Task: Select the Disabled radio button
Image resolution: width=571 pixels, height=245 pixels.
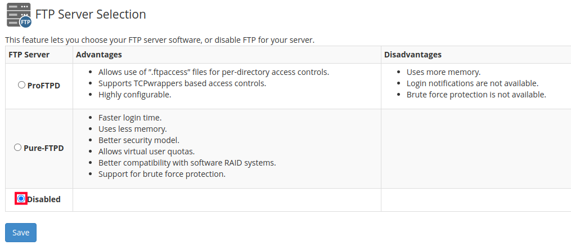Action: (x=21, y=198)
